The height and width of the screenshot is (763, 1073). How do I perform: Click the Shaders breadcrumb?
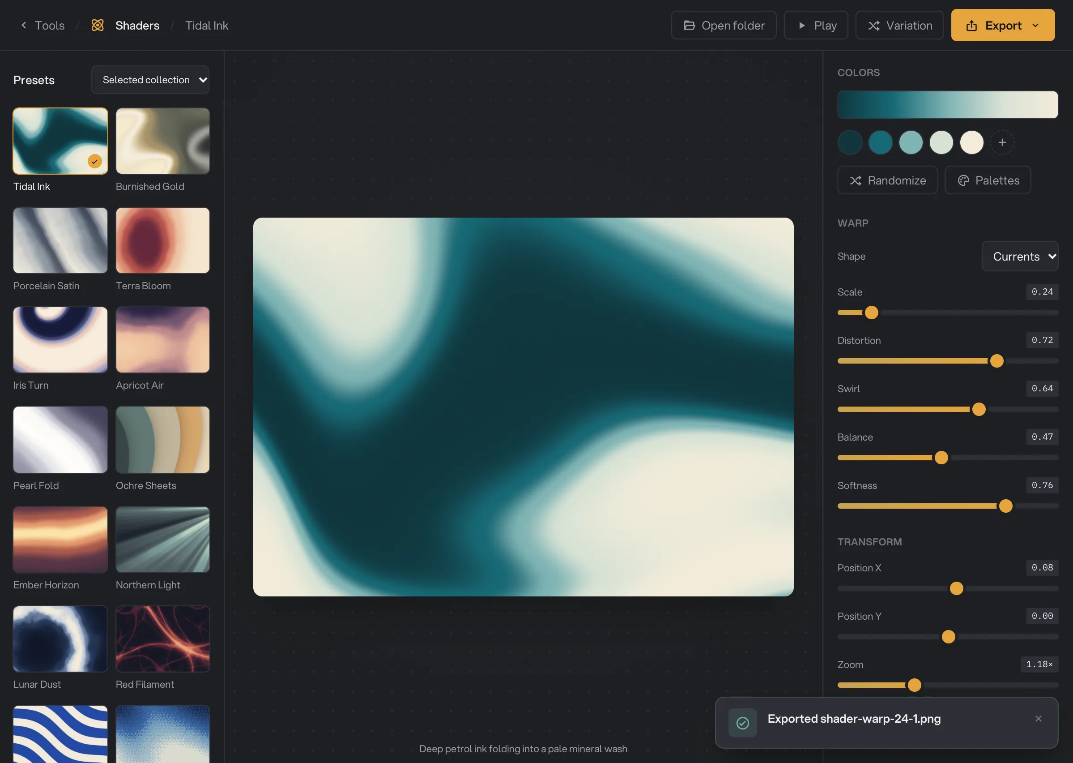tap(137, 25)
